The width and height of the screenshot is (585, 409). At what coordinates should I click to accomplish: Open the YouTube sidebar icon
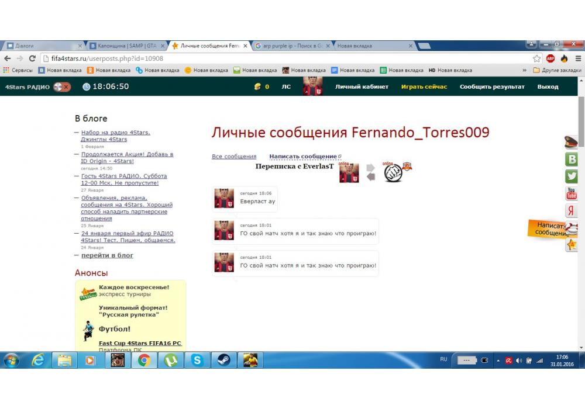pyautogui.click(x=572, y=193)
